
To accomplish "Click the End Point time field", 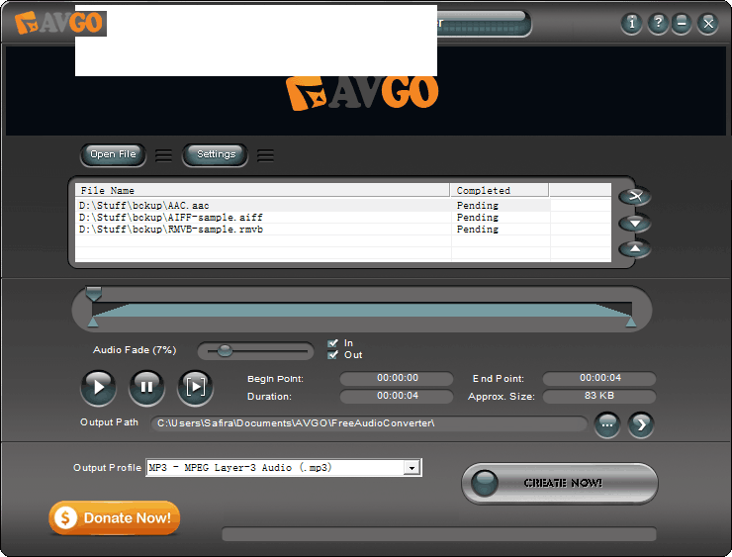I will [x=598, y=378].
